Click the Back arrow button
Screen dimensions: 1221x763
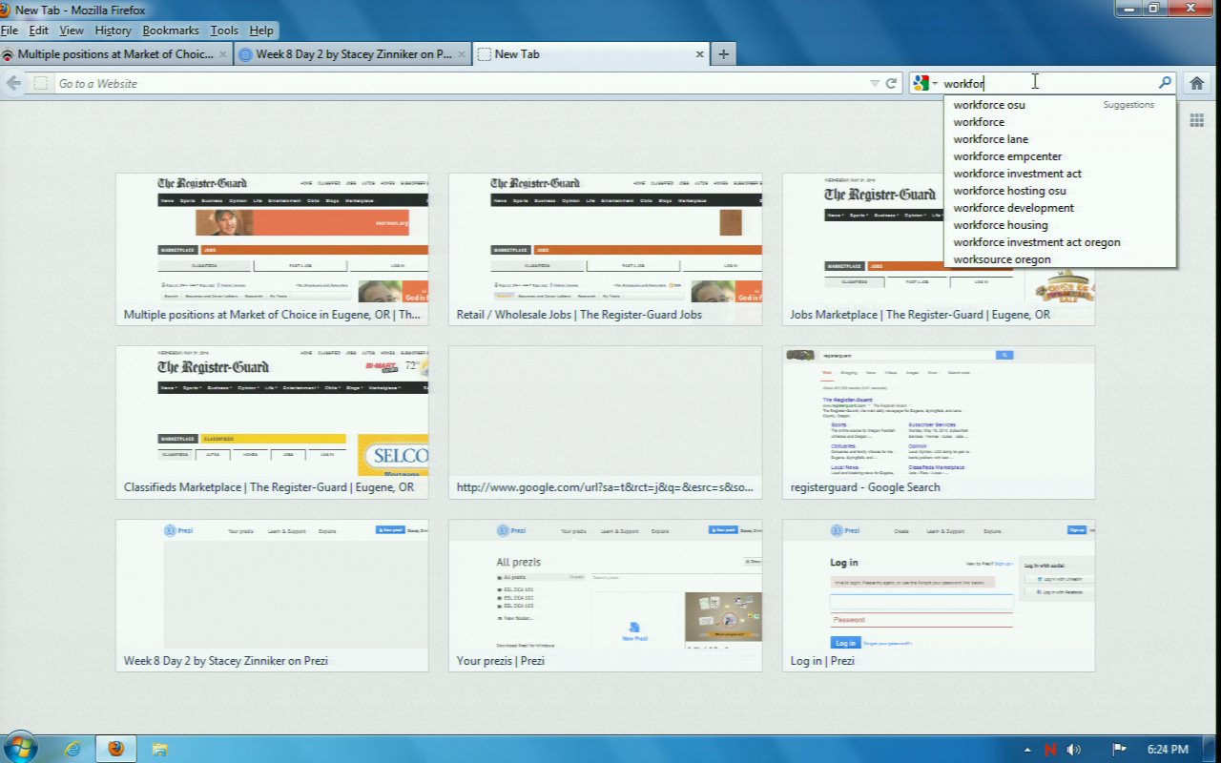coord(13,83)
